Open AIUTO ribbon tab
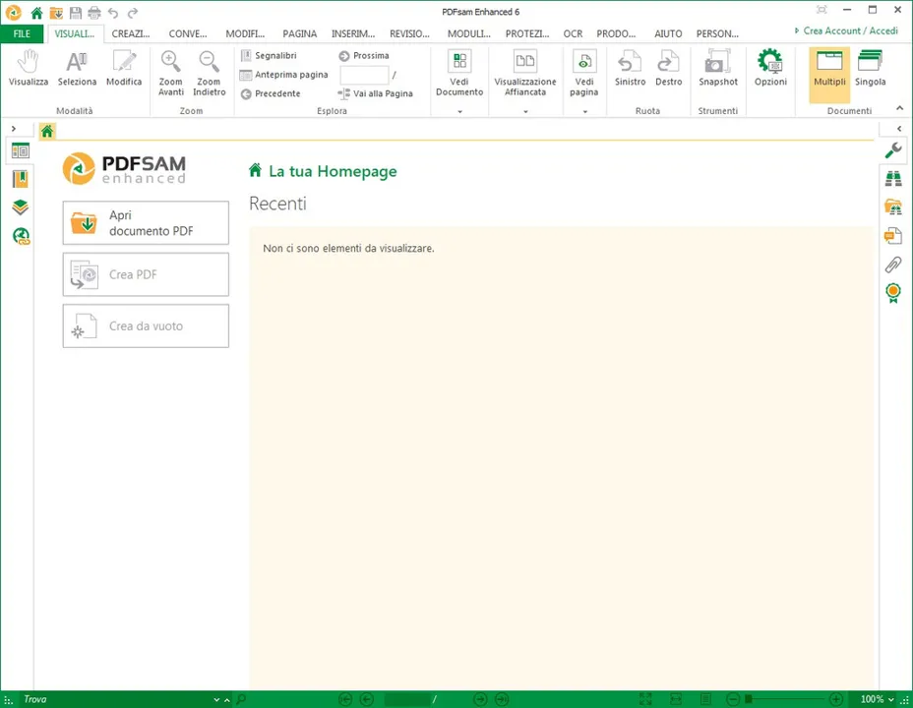The width and height of the screenshot is (913, 708). point(668,33)
